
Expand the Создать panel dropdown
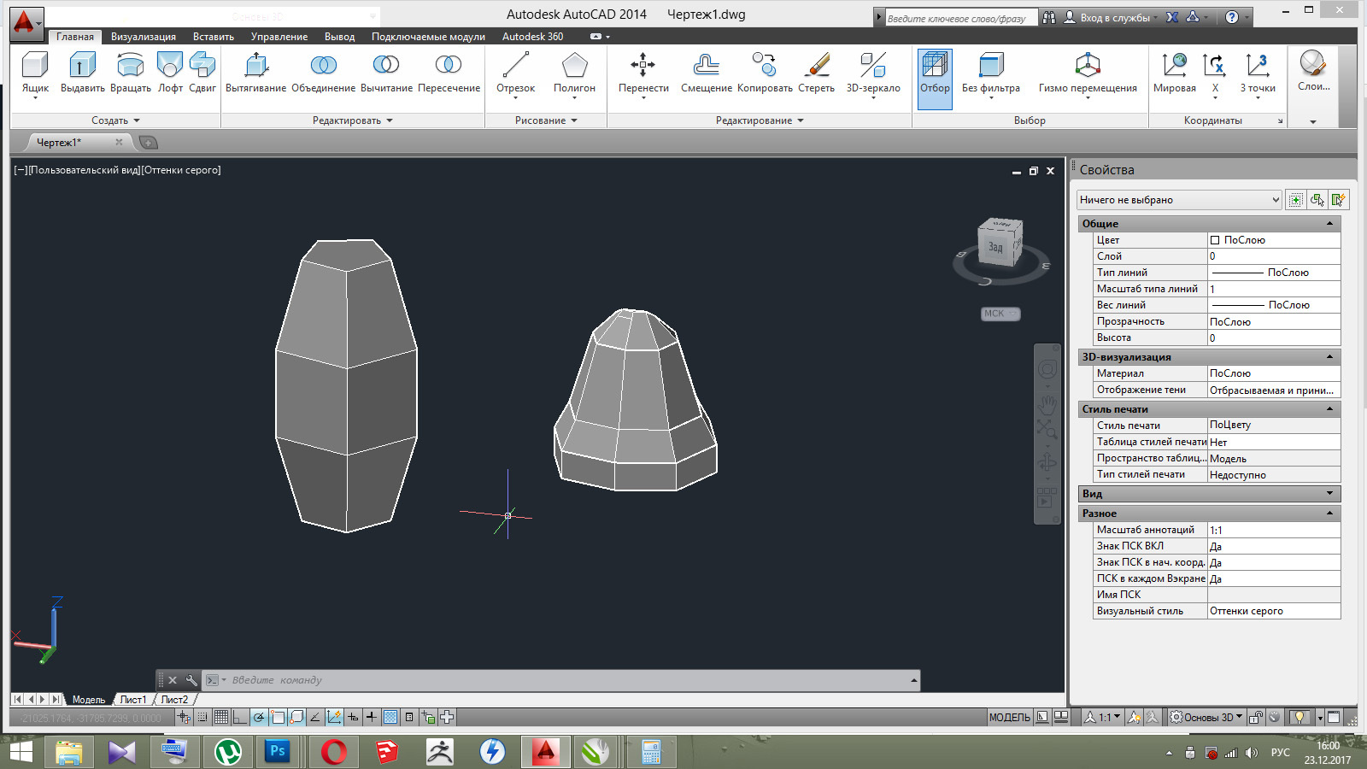pos(115,120)
